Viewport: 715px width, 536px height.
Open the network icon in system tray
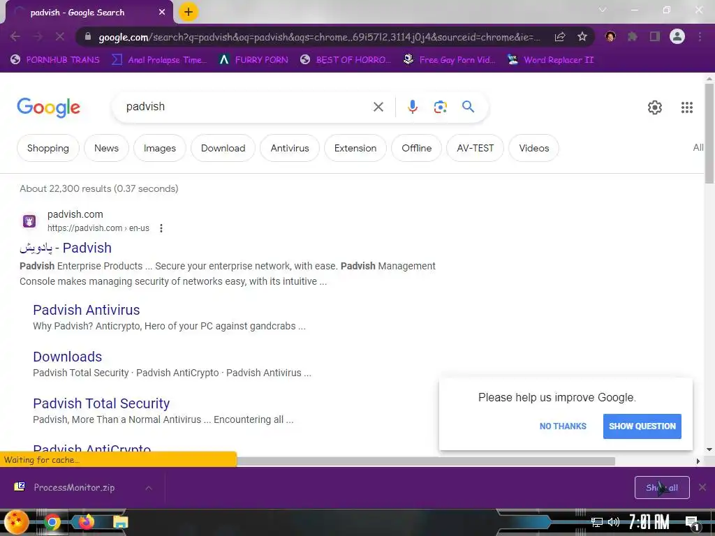[597, 522]
